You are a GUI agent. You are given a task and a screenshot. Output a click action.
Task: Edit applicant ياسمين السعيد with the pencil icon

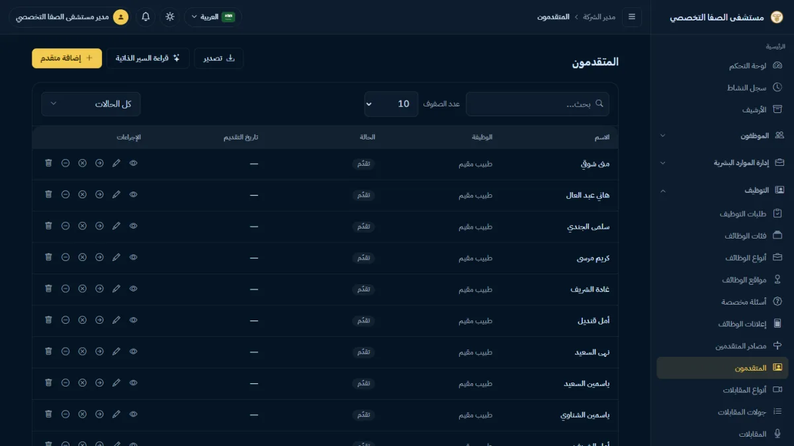coord(116,383)
